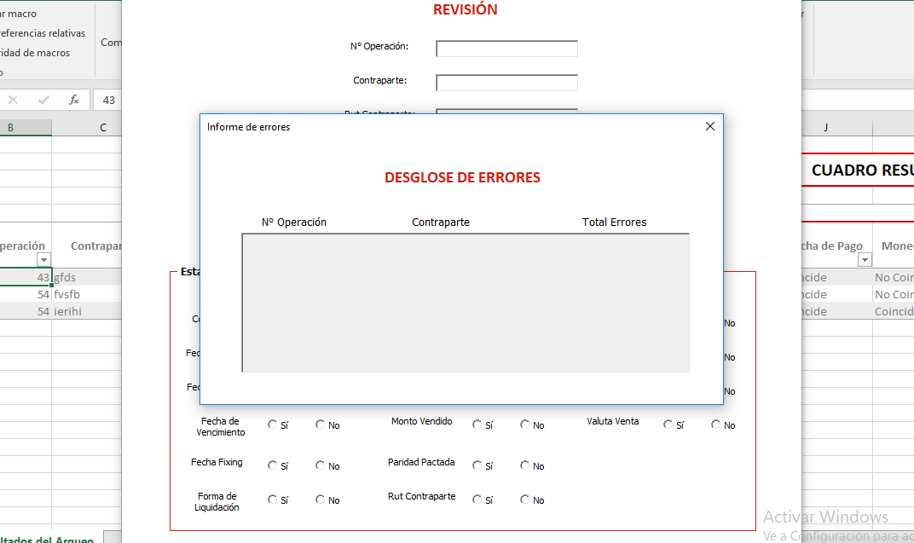914x543 pixels.
Task: Click the Informe de errores title bar text
Action: point(248,127)
